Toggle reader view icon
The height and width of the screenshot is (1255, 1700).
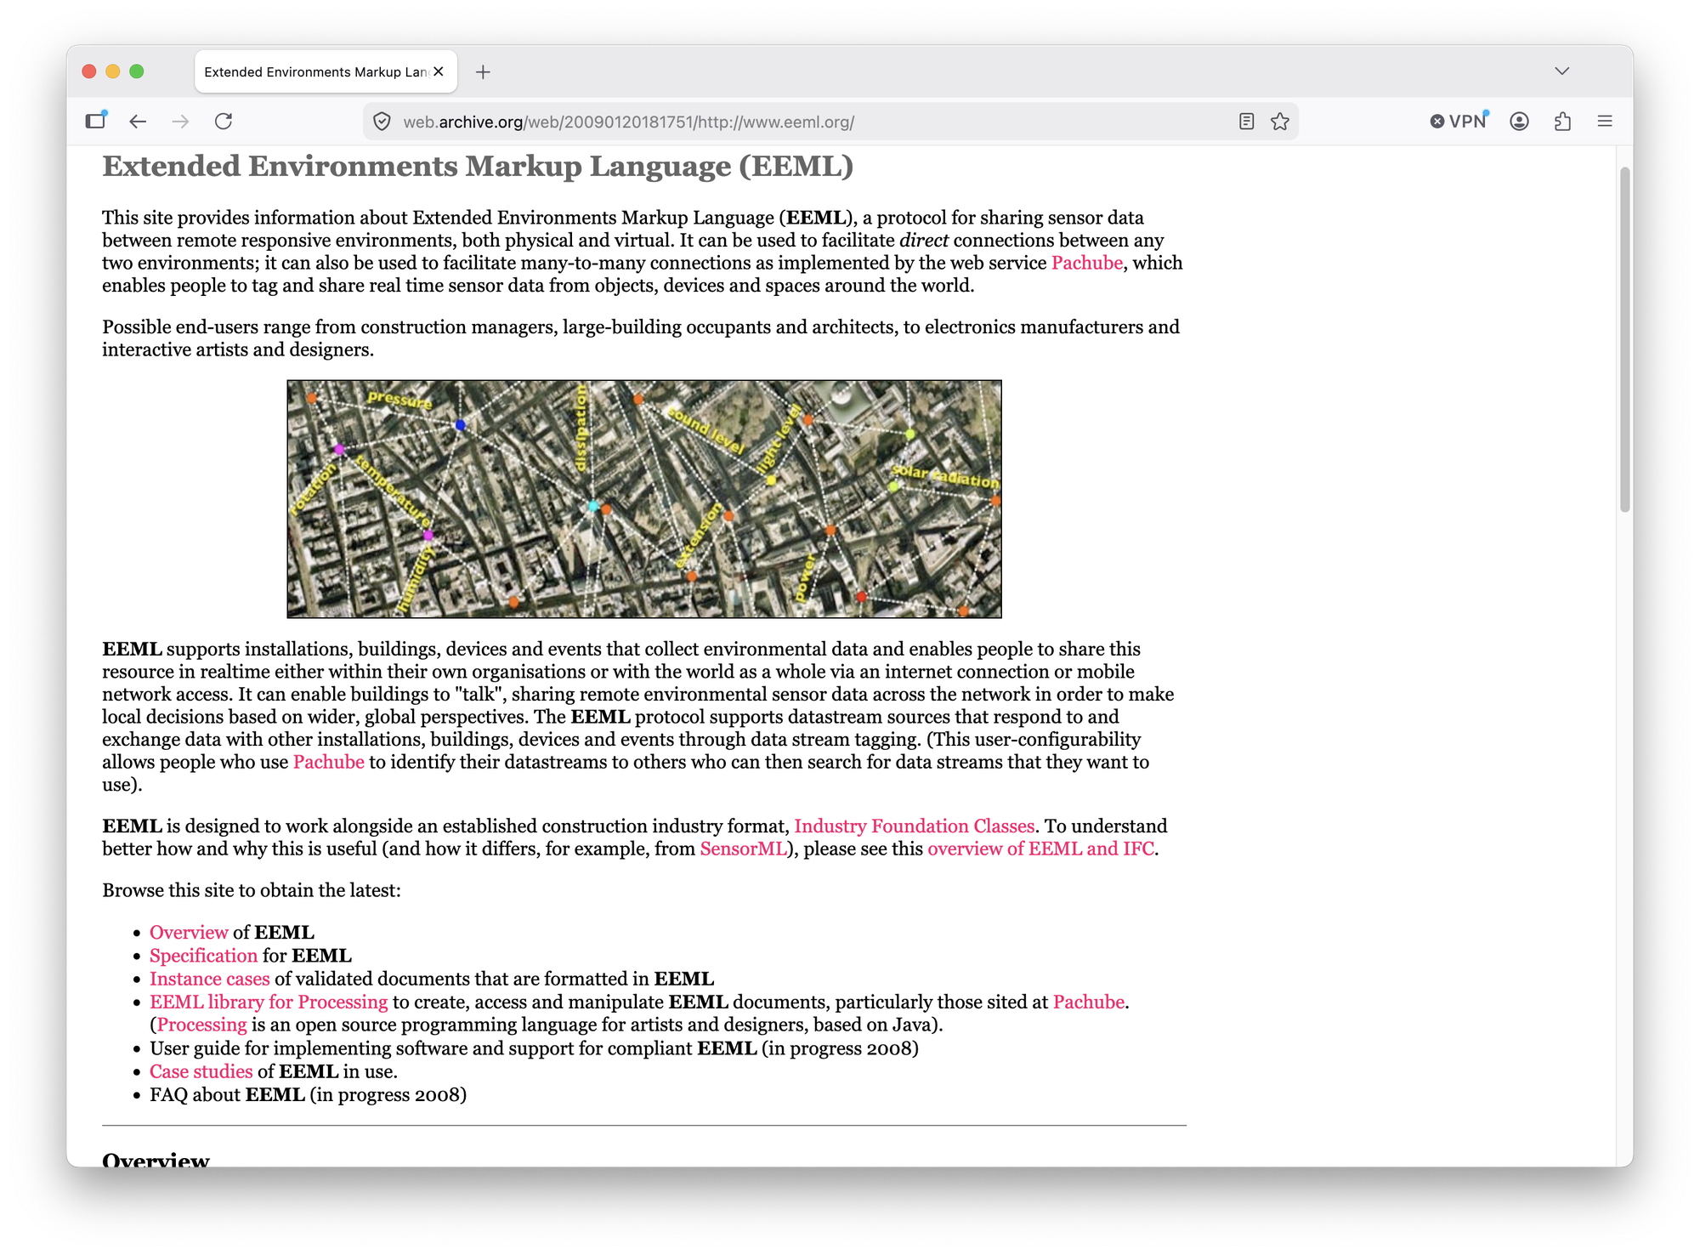click(x=1246, y=122)
